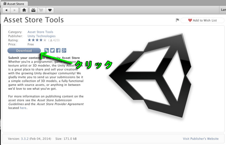Click the Asset Store Tools title

(34, 20)
